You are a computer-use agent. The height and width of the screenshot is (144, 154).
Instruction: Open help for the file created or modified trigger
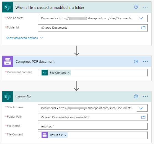pos(136,7)
